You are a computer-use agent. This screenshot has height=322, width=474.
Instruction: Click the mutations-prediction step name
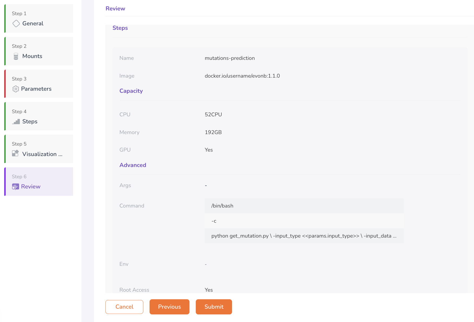tap(229, 58)
